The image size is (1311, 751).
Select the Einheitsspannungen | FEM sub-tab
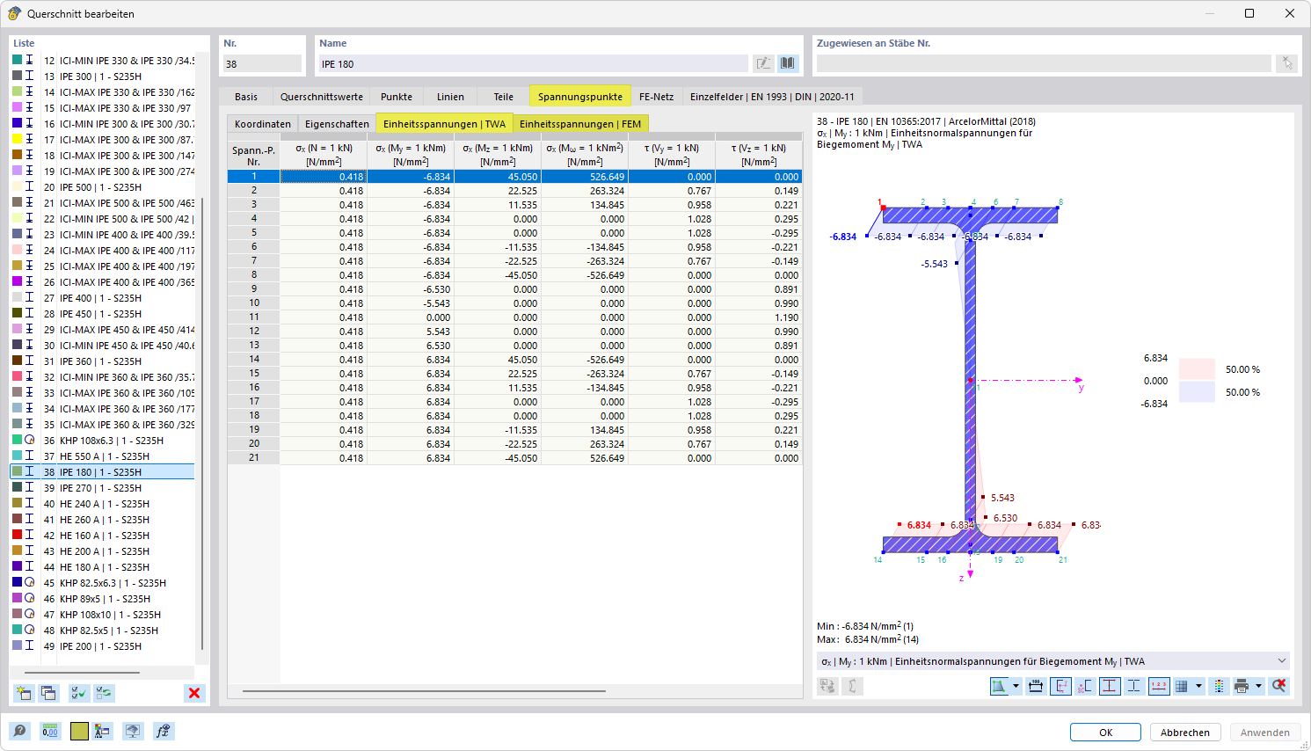[x=580, y=124]
